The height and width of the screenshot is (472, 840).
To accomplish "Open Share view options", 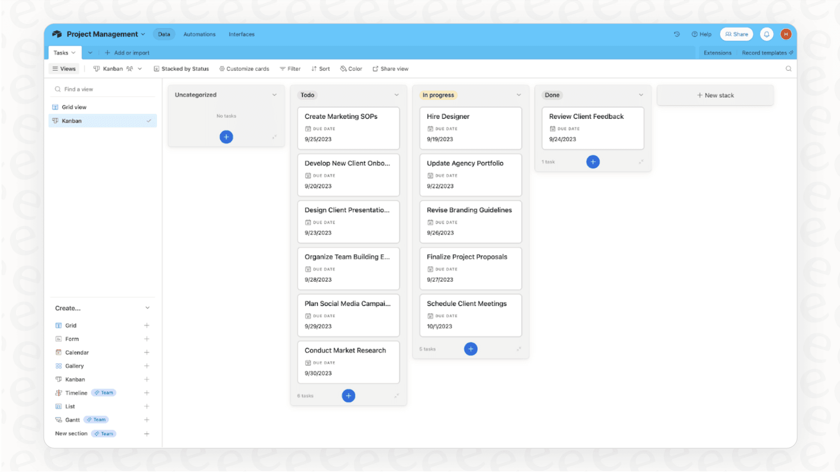I will (x=390, y=68).
